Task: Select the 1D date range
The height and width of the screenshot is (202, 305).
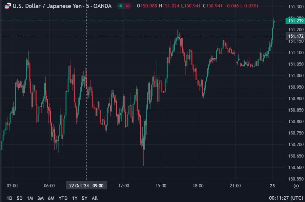Action: [x=9, y=198]
